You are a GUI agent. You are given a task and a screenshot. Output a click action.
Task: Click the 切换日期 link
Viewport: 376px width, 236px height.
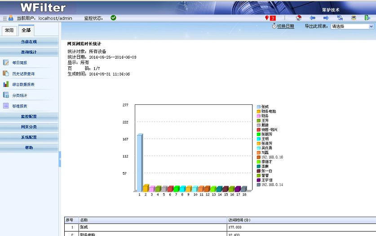click(x=285, y=26)
